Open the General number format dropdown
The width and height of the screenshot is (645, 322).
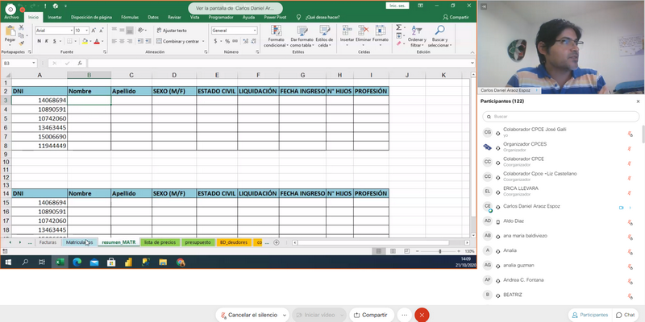pyautogui.click(x=255, y=31)
